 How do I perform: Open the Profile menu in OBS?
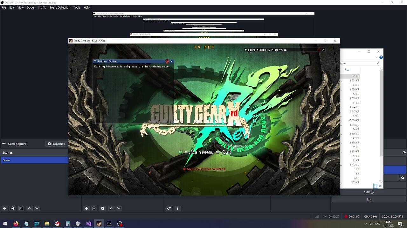click(x=42, y=8)
